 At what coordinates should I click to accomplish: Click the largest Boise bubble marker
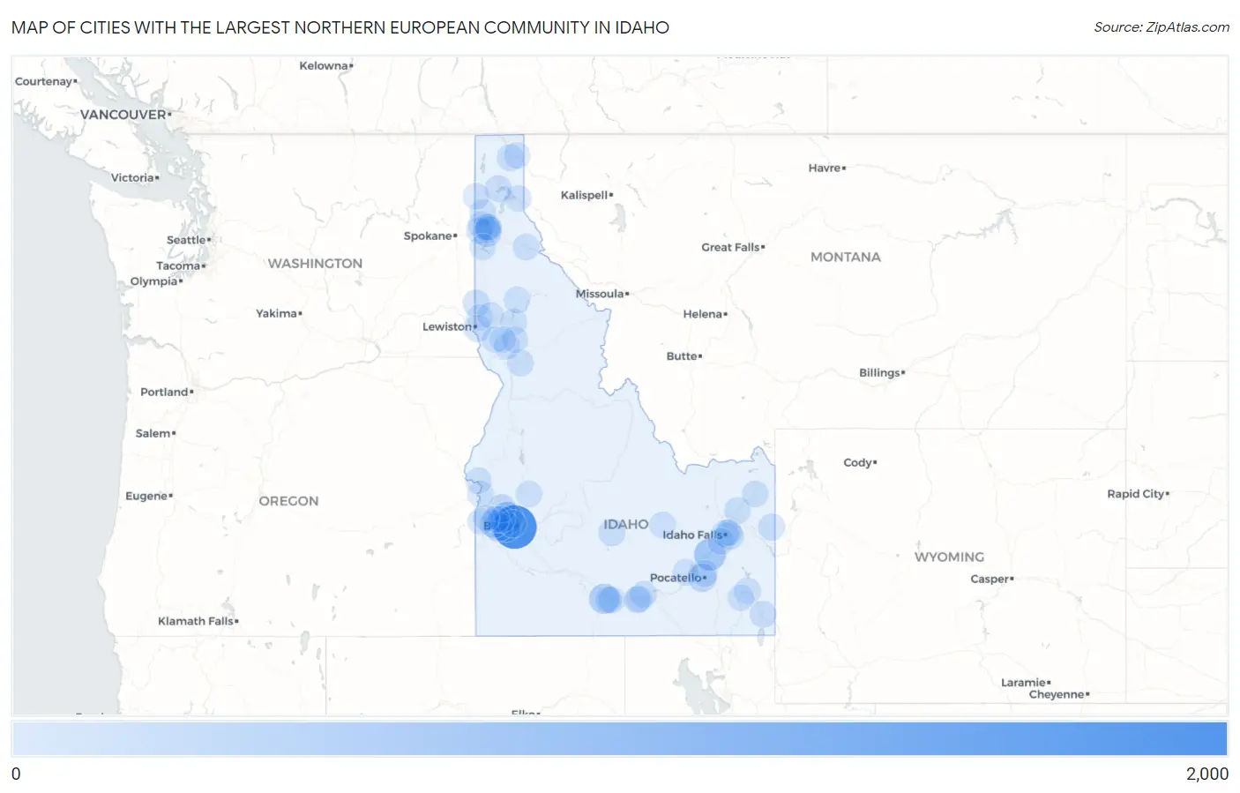[515, 527]
